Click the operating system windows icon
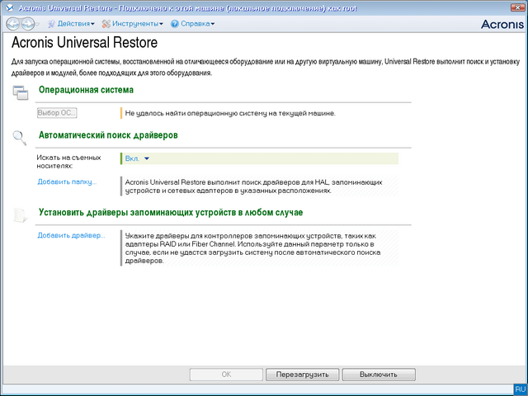The width and height of the screenshot is (528, 396). tap(21, 92)
